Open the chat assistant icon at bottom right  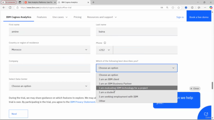pos(206,114)
